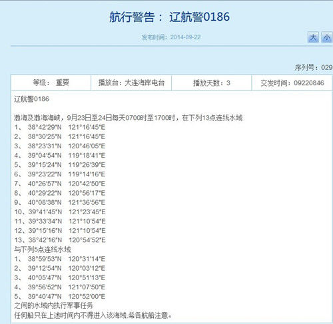Click the publish date 2014-09-22
Screen dimensions: 333x324
(185, 37)
